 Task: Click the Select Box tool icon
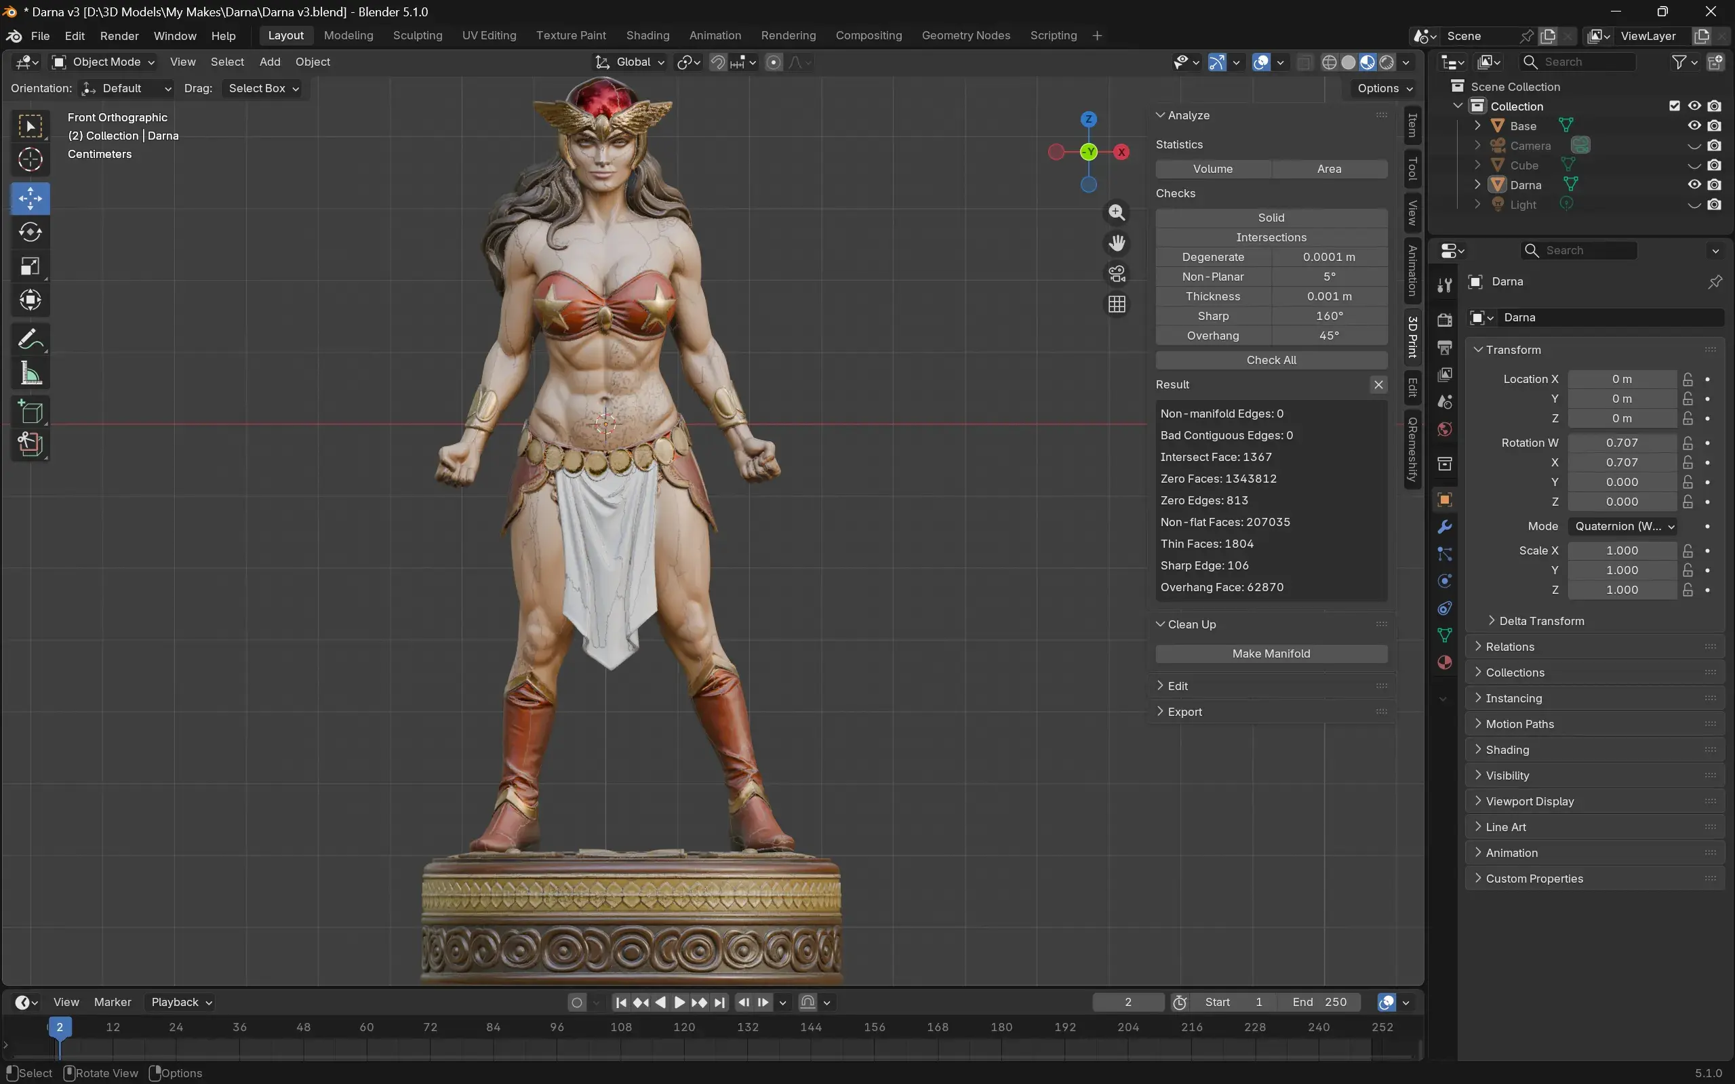[30, 126]
